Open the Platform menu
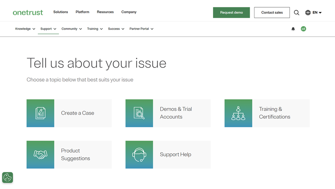The width and height of the screenshot is (335, 189). [82, 12]
